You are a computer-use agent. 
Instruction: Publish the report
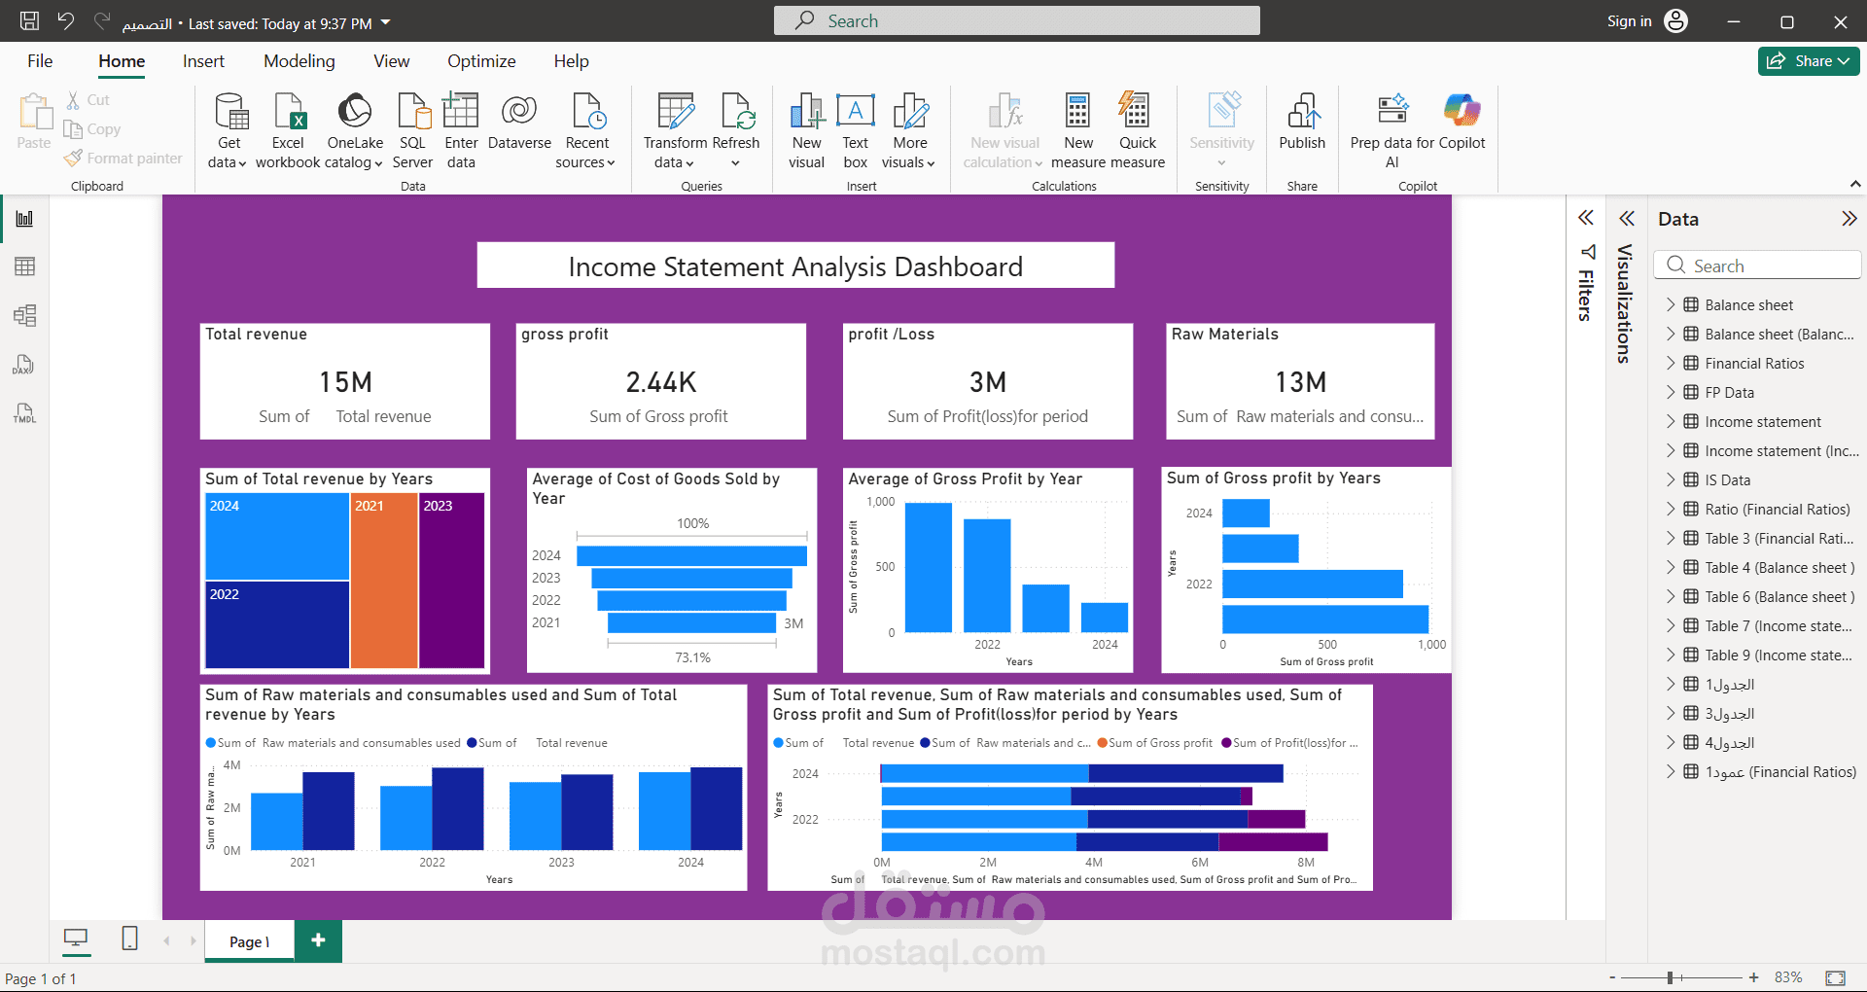(x=1302, y=123)
